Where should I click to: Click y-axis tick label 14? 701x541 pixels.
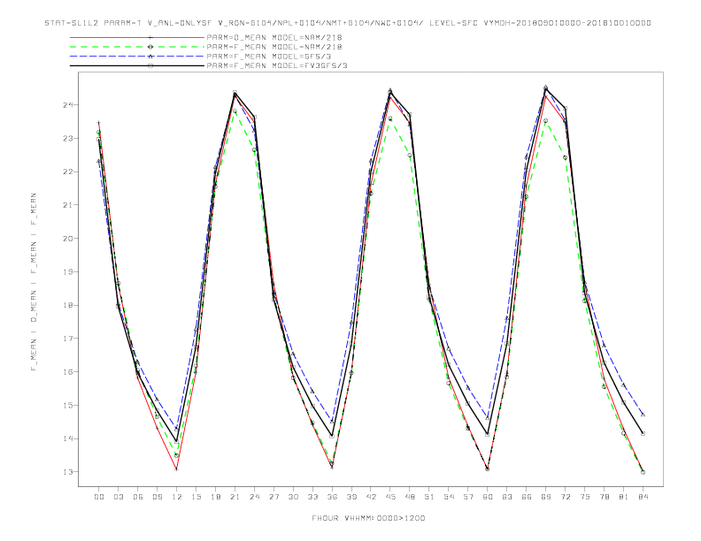click(69, 438)
